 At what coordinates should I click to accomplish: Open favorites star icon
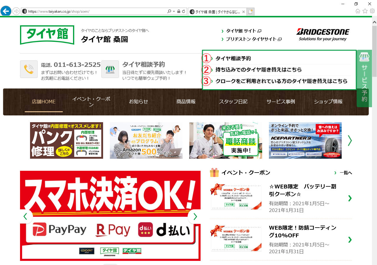point(365,11)
